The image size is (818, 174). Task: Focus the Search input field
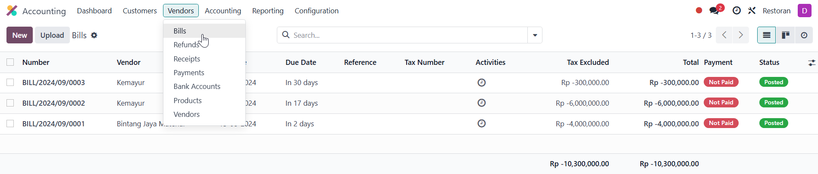pos(405,35)
